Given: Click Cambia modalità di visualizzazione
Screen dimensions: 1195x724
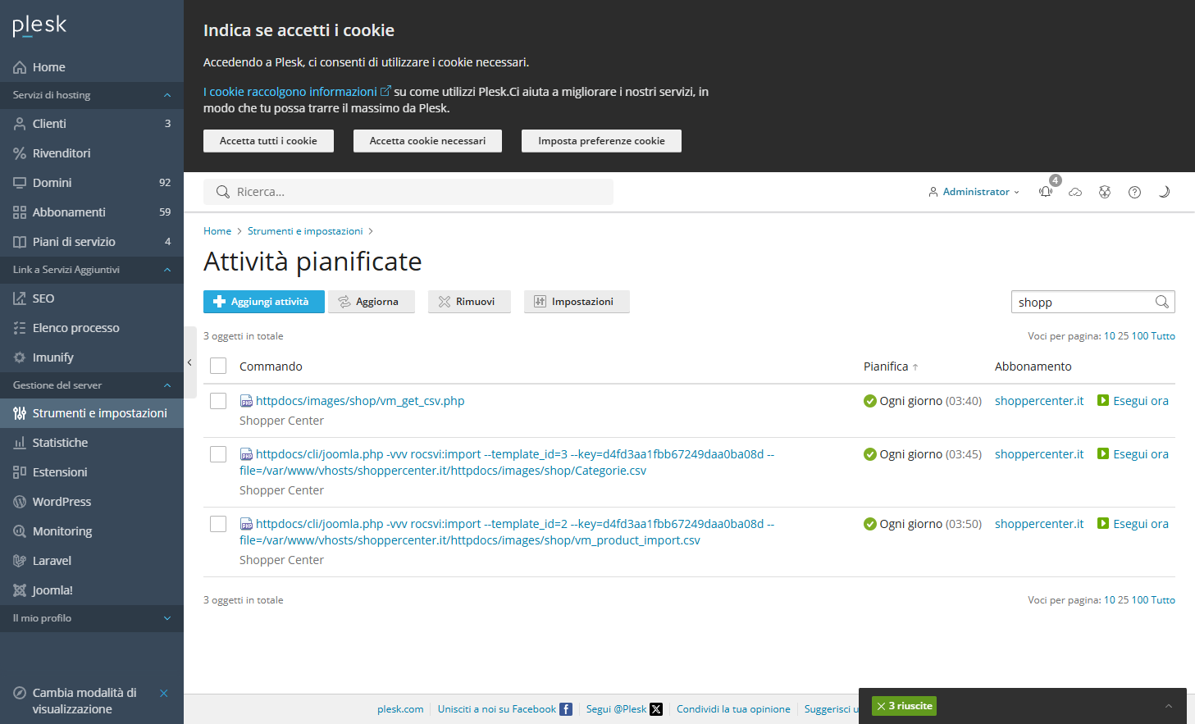Looking at the screenshot, I should (84, 701).
